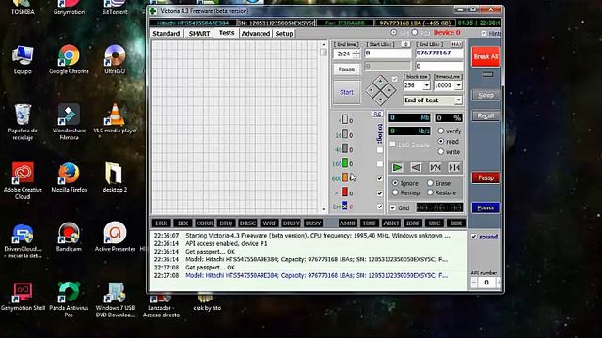Launch Panda Antivirus Pro shortcut
This screenshot has width=602, height=338.
(69, 300)
